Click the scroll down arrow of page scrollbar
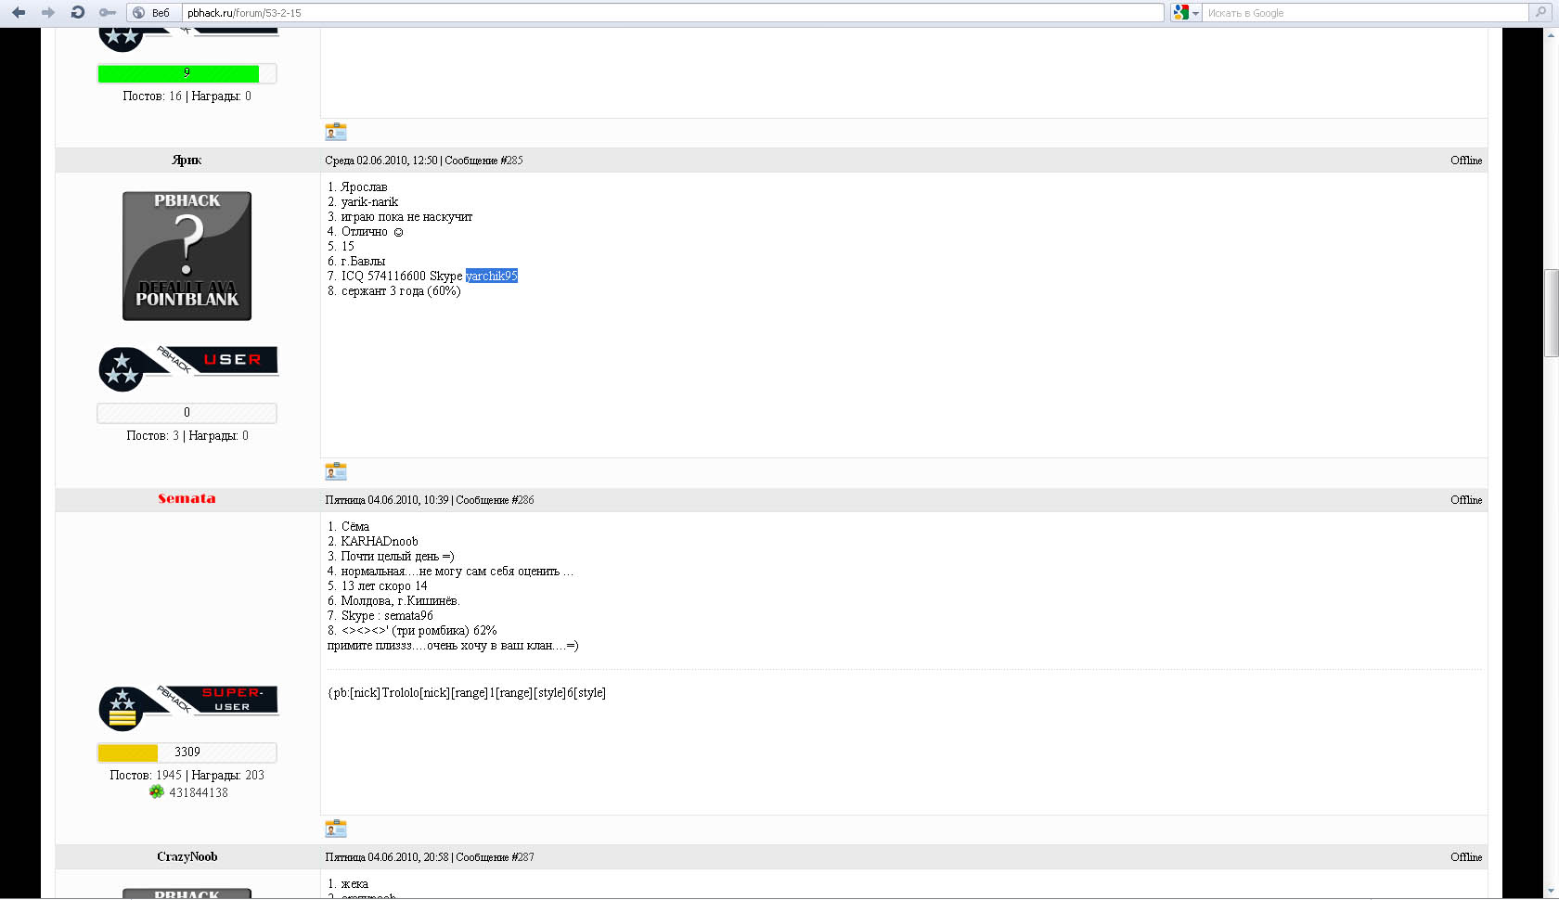The width and height of the screenshot is (1559, 900). click(1551, 891)
